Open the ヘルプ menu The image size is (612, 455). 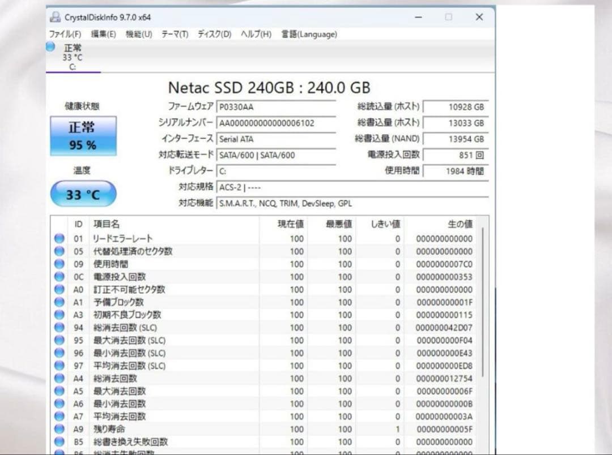[256, 34]
